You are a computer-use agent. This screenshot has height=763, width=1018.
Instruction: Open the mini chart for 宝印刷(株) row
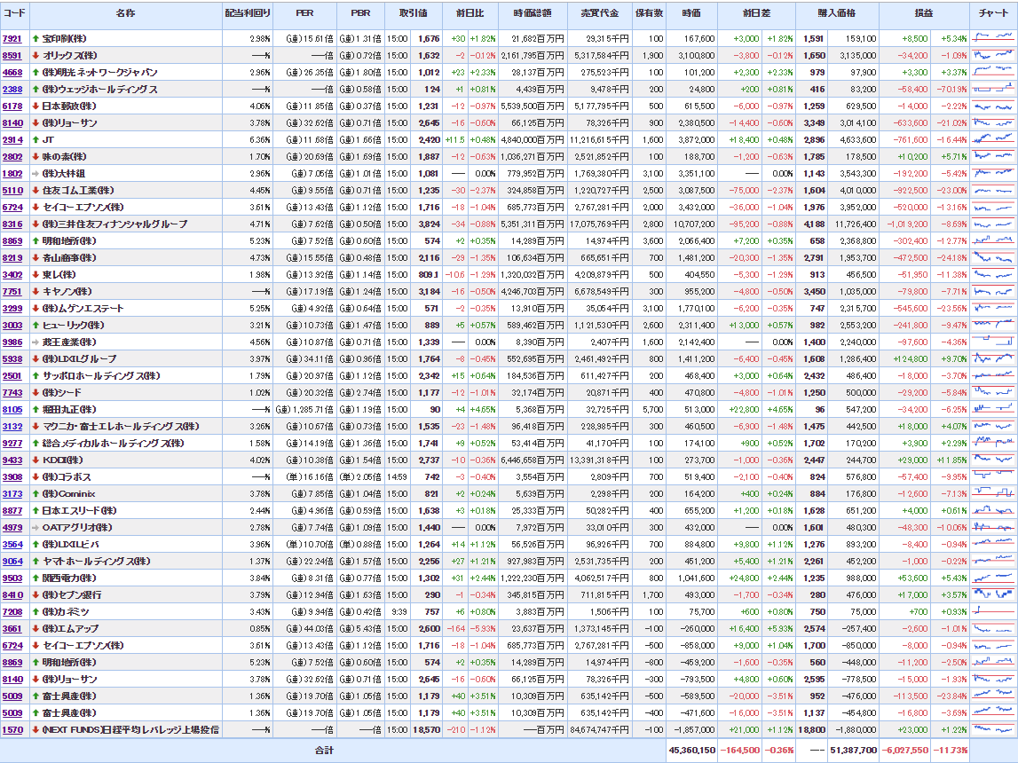coord(992,39)
